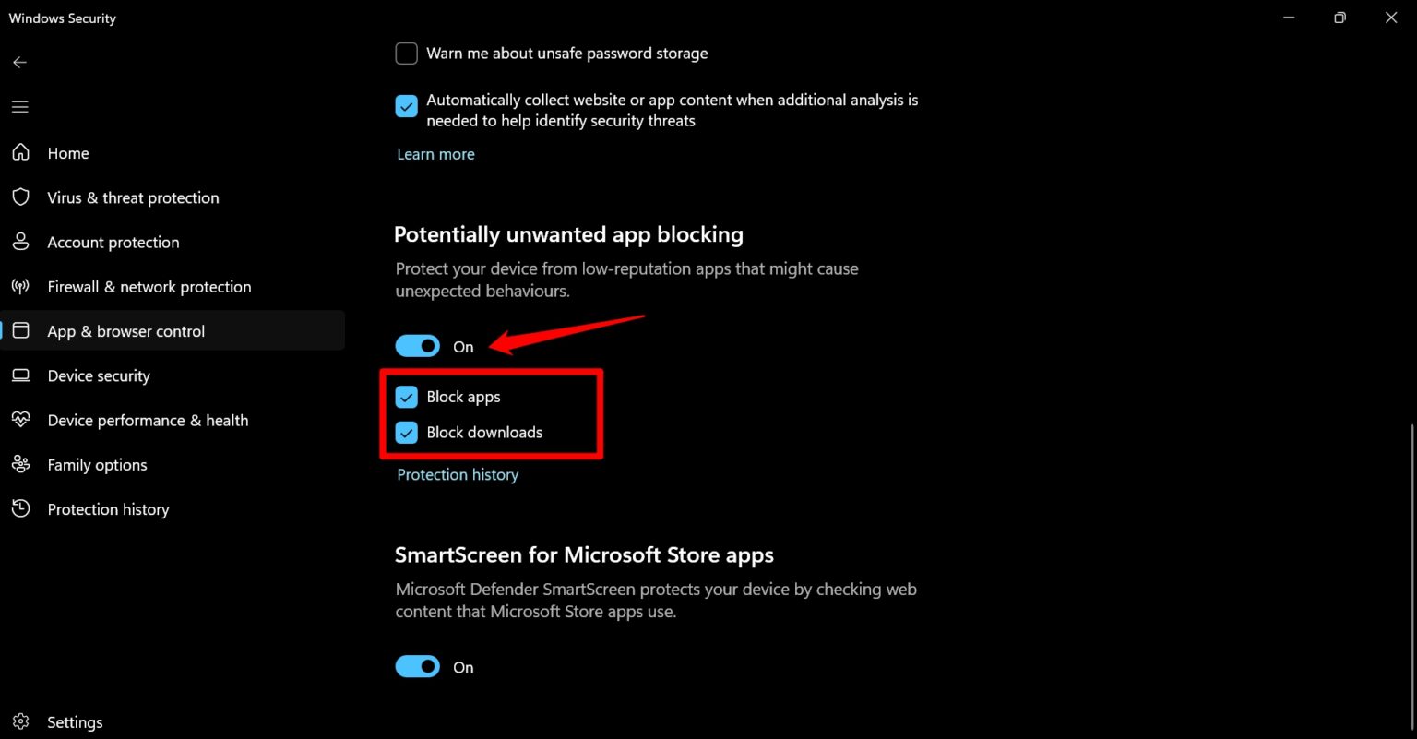Disable SmartScreen for Microsoft Store apps

pos(417,666)
